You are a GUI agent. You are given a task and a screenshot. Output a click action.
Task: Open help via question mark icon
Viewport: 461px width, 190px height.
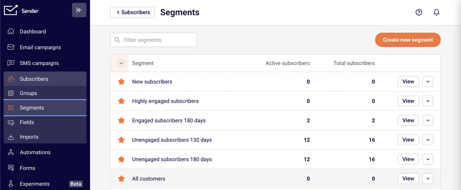click(419, 12)
